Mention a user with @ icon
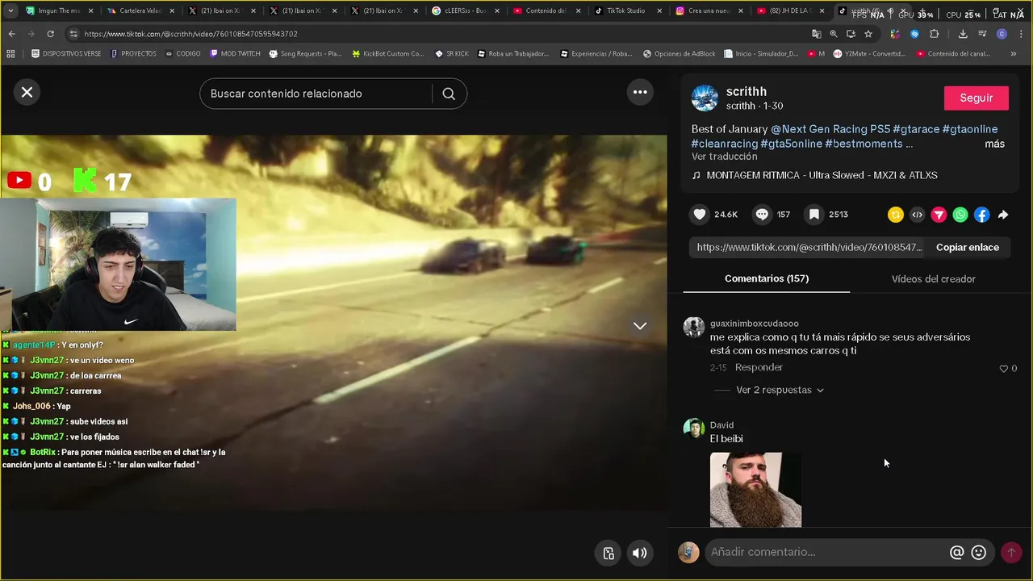The width and height of the screenshot is (1033, 581). click(x=956, y=552)
